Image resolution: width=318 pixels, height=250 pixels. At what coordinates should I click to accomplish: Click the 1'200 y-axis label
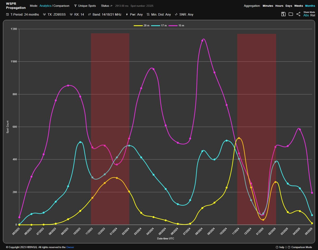[x=14, y=29]
